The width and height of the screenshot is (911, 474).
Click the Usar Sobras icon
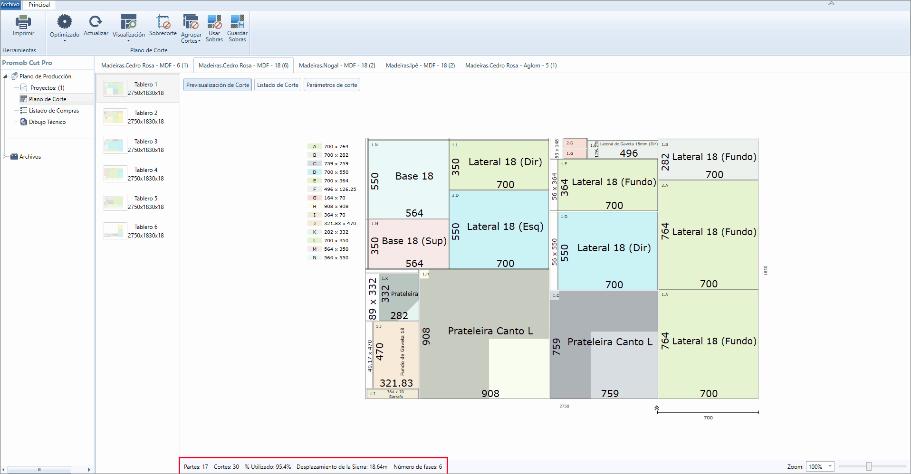(214, 22)
